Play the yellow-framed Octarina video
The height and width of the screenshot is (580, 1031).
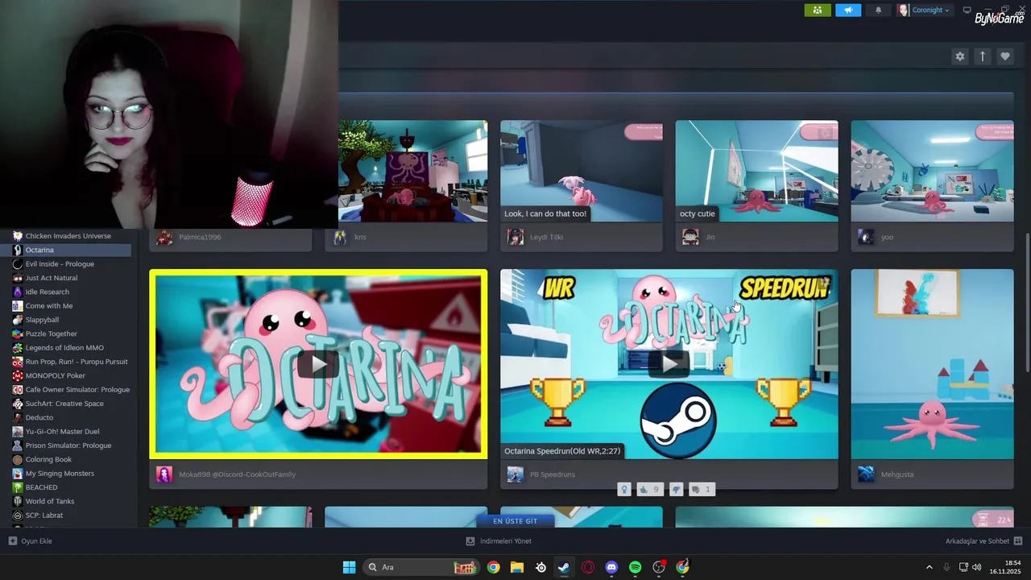pos(318,364)
